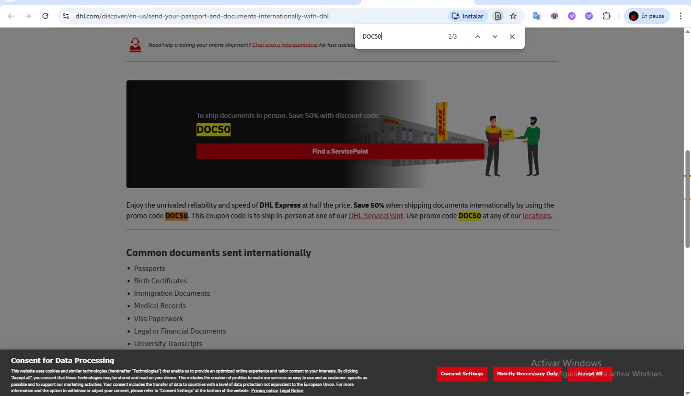The width and height of the screenshot is (691, 396).
Task: Click the Common documents sent internationally heading
Action: 218,253
